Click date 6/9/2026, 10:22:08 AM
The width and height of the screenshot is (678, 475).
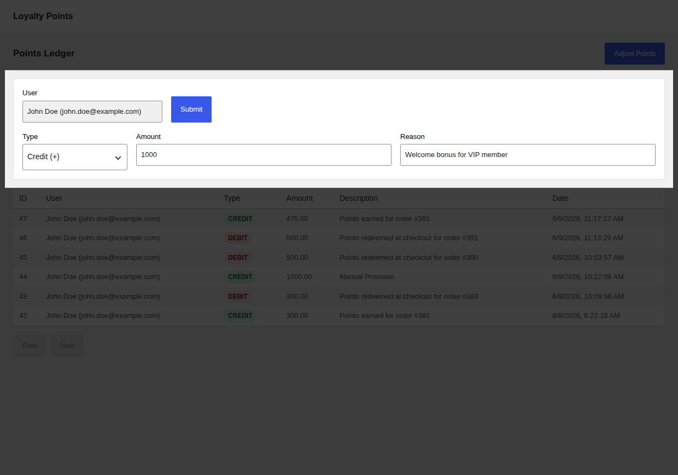coord(588,277)
